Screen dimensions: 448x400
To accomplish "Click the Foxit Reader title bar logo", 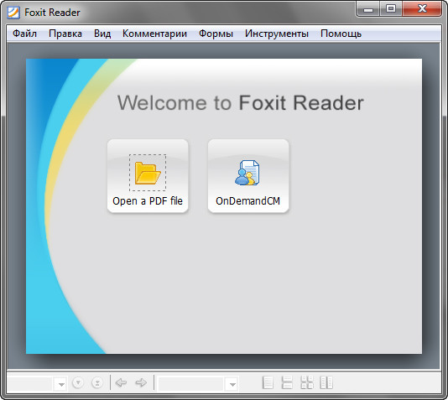I will coord(13,13).
